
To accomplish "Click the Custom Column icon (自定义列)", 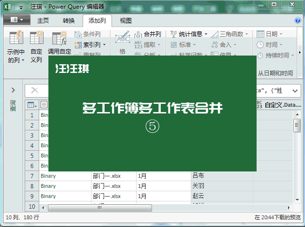I will coord(37,37).
